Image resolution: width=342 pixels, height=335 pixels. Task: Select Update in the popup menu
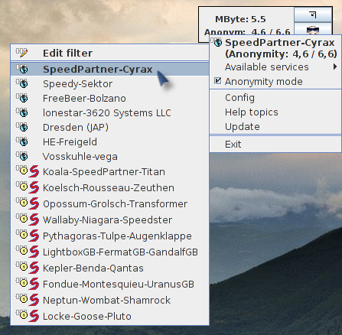[x=275, y=127]
